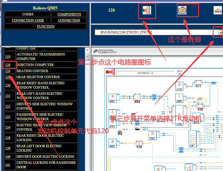
Task: Open the CONNECTION tab
Action: click(69, 20)
